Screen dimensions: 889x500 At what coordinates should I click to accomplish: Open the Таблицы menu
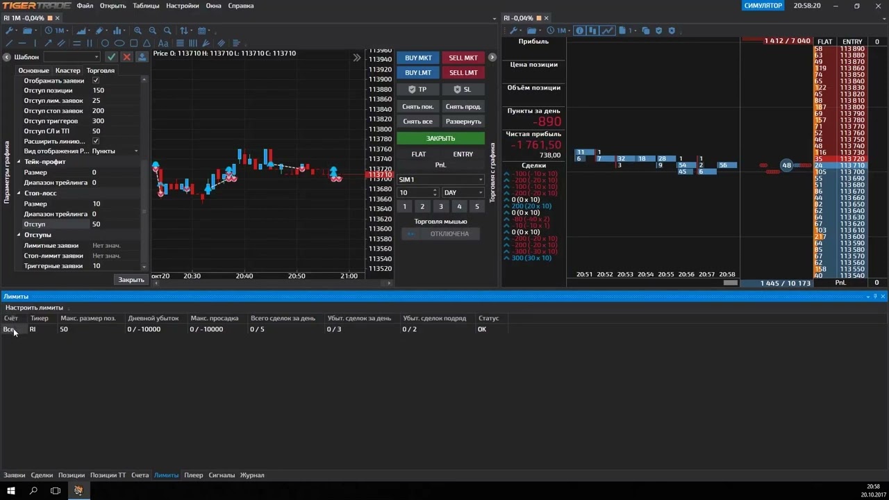(146, 6)
